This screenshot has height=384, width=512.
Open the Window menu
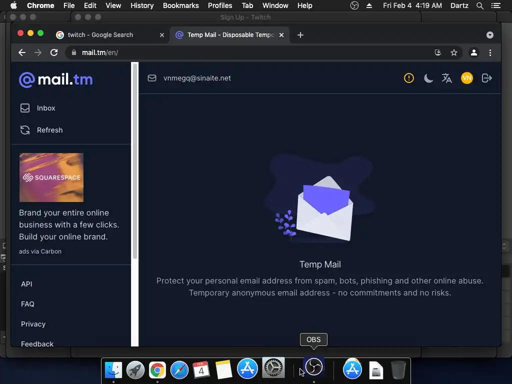point(275,5)
